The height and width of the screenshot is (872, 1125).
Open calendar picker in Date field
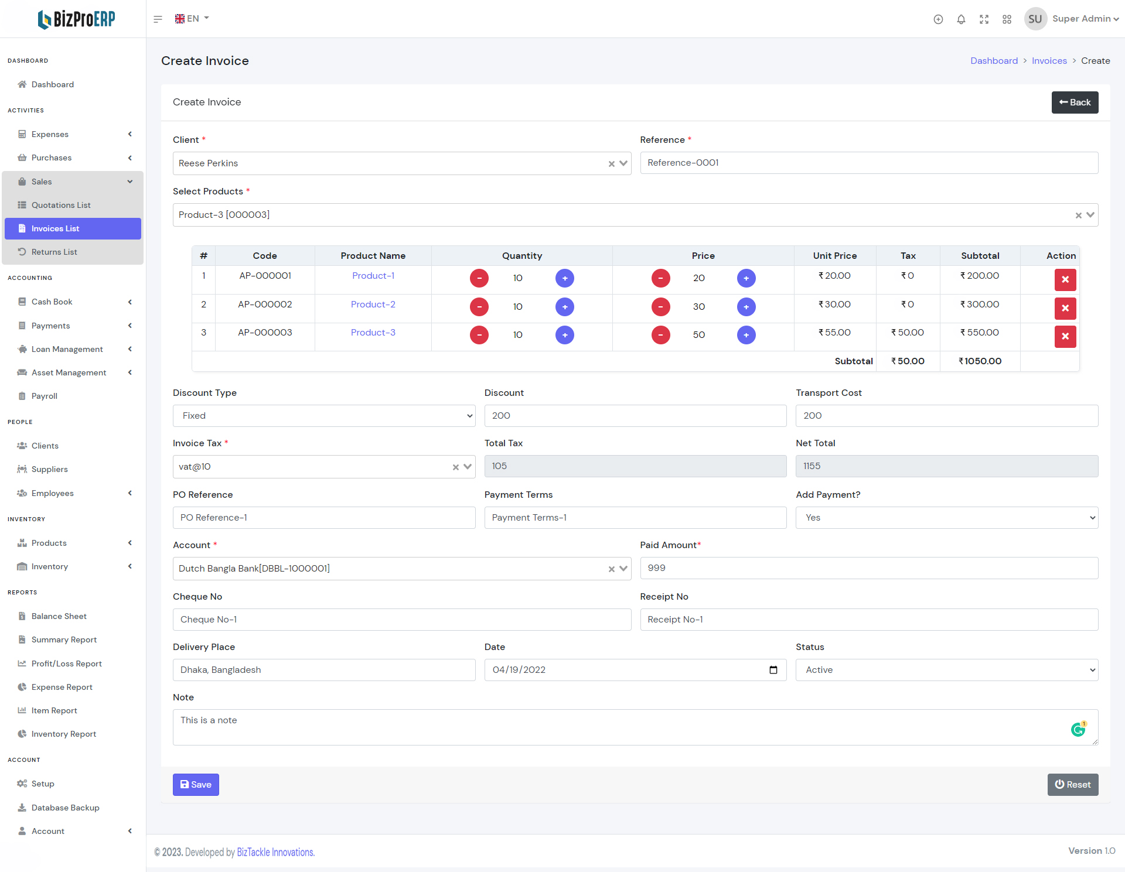click(x=773, y=670)
